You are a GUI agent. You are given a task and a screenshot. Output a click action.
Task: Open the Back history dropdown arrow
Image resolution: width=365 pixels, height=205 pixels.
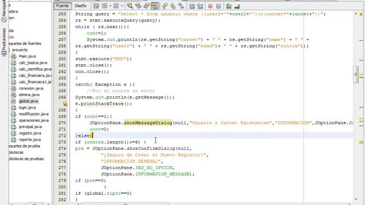(110, 6)
